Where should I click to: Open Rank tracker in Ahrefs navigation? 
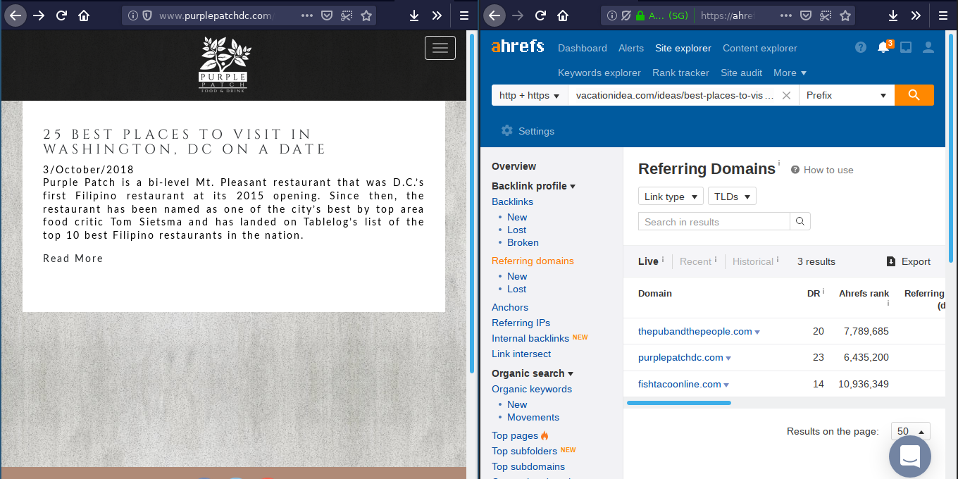[x=680, y=73]
